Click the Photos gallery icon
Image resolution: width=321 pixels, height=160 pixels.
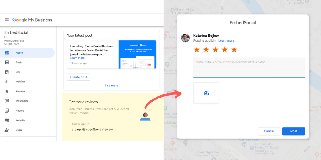click(x=7, y=111)
